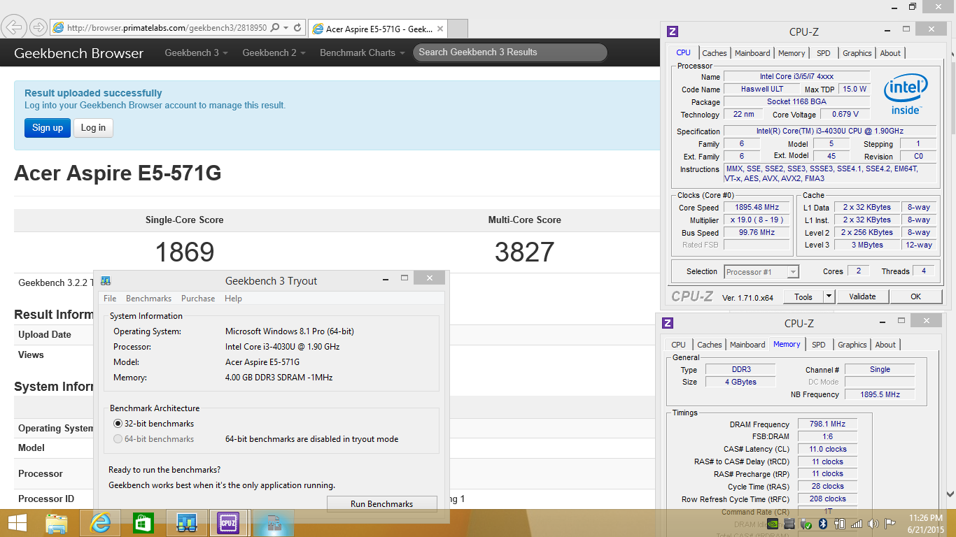This screenshot has width=956, height=537.
Task: Open the Geekbench 3 navigation dropdown
Action: click(x=196, y=52)
